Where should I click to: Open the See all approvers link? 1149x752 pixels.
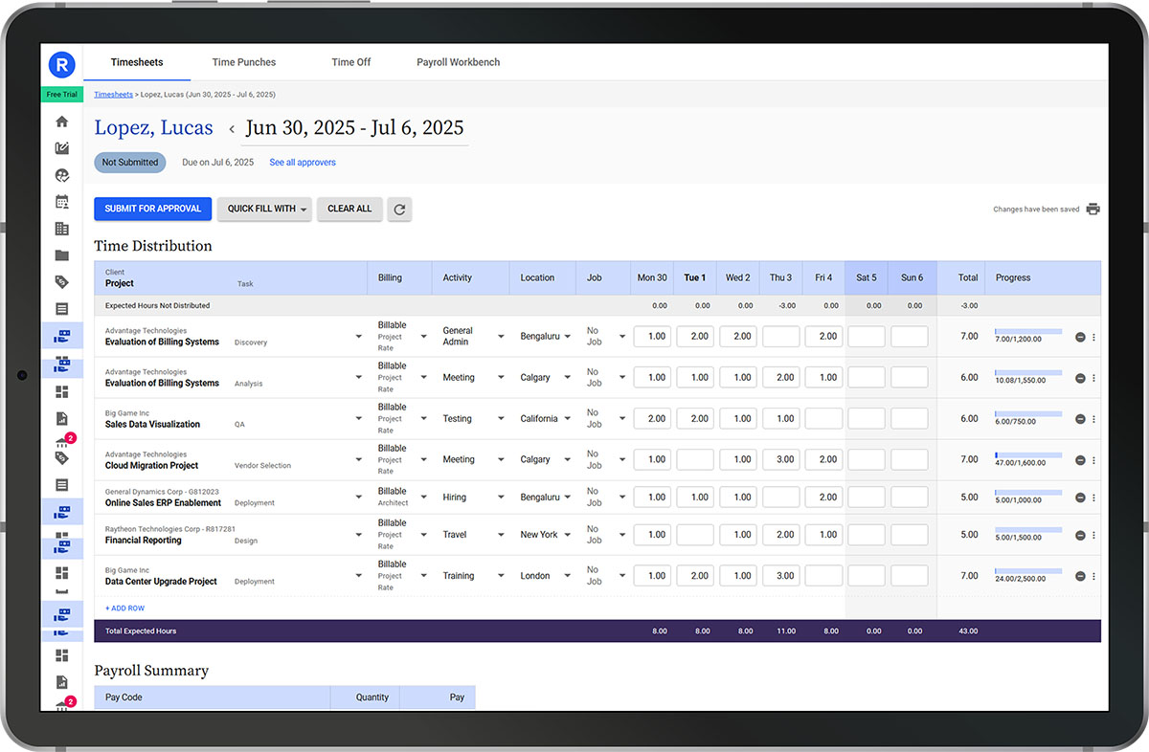(303, 162)
